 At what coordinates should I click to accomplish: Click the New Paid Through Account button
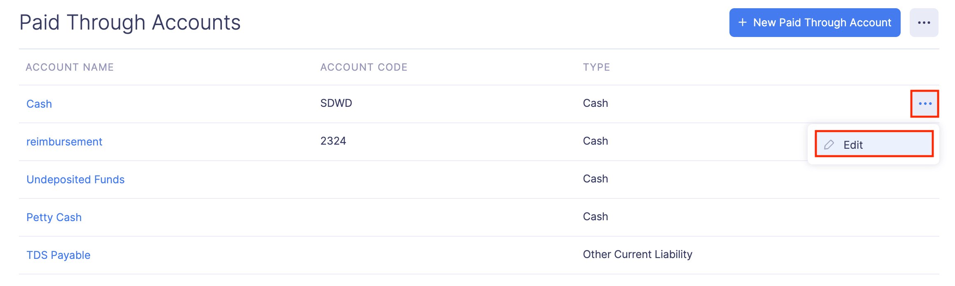(815, 23)
